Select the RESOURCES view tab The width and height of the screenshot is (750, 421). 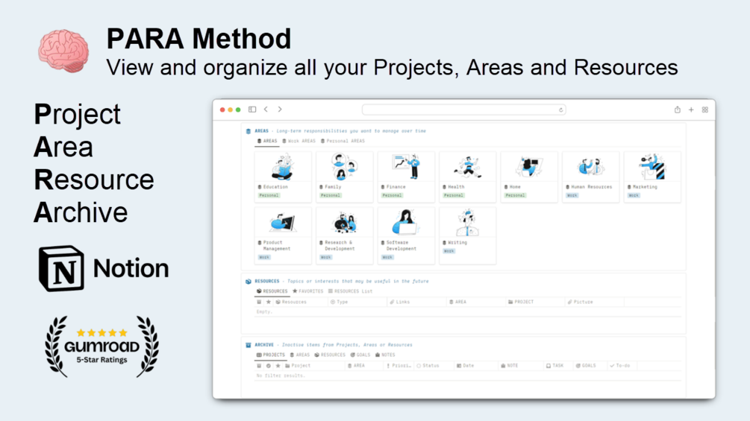(x=272, y=291)
